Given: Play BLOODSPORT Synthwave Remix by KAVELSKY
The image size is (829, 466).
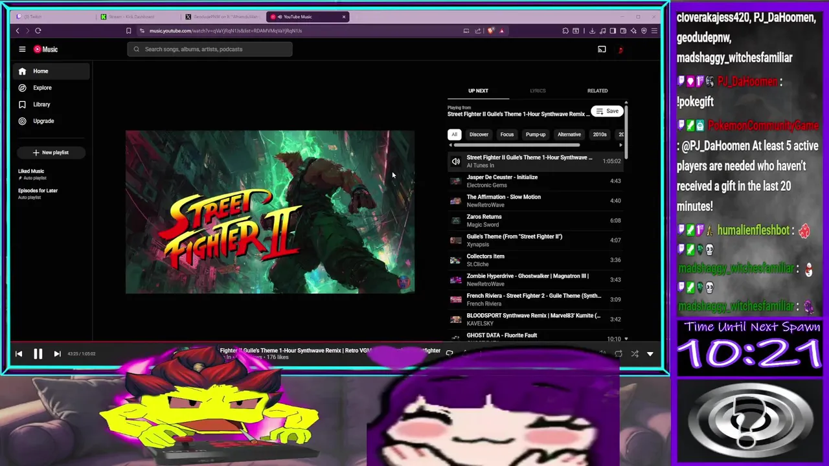Looking at the screenshot, I should [535, 319].
